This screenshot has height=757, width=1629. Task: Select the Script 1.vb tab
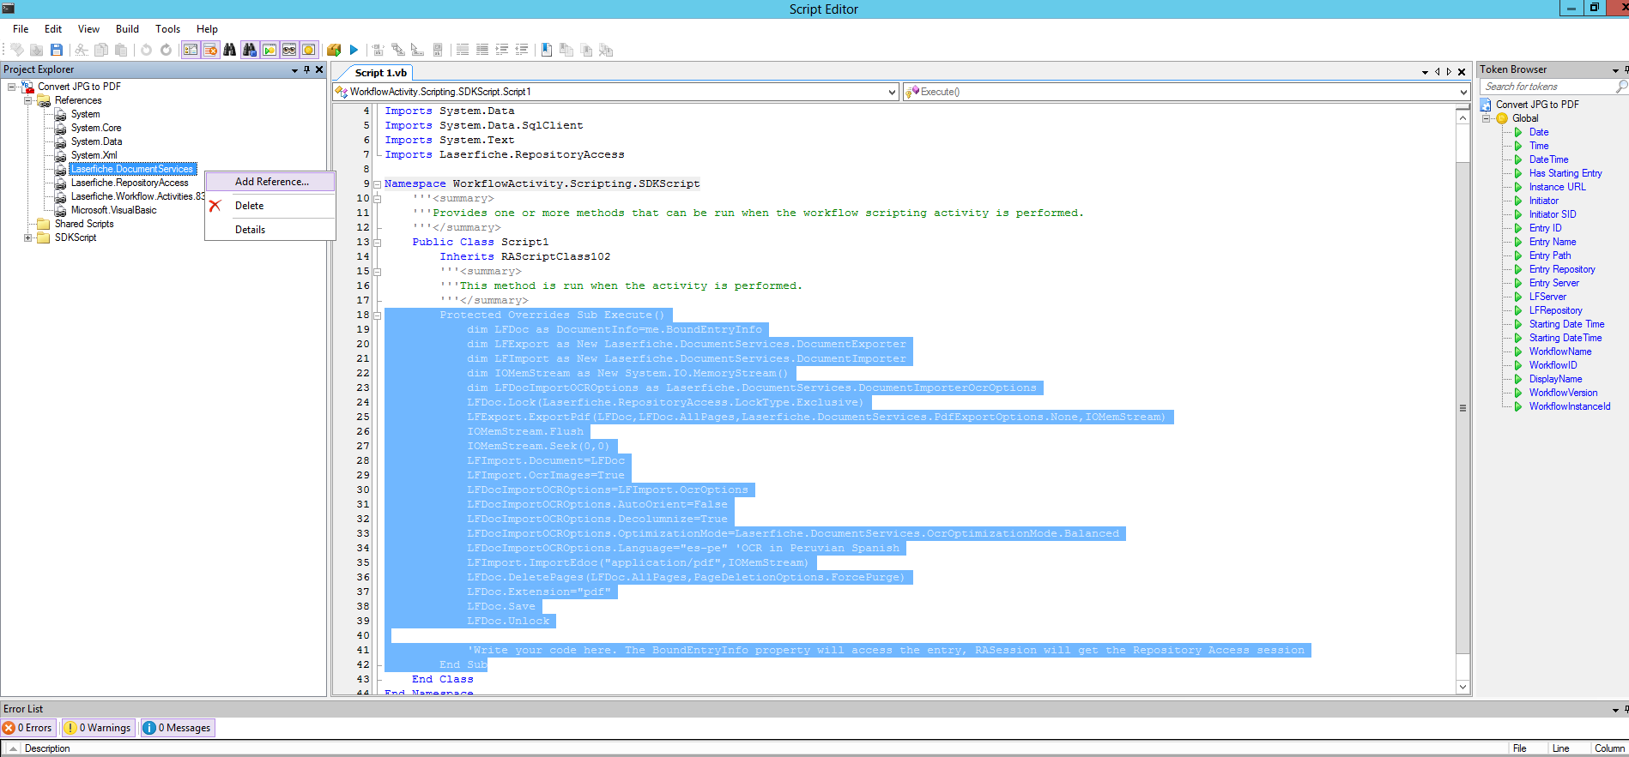click(380, 73)
